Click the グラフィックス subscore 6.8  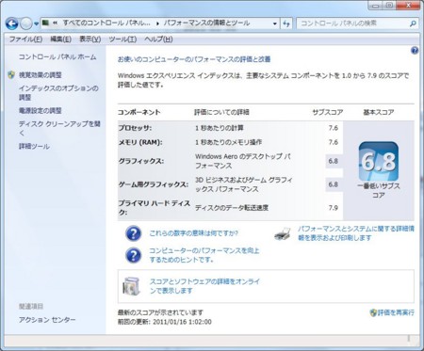334,161
